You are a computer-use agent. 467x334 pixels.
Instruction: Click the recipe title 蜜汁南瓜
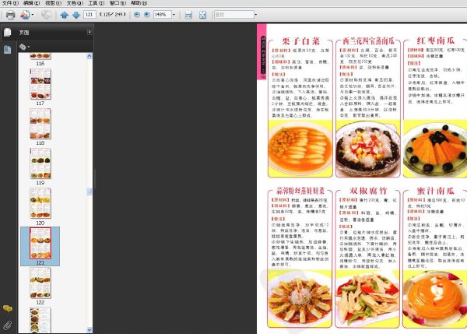[435, 191]
